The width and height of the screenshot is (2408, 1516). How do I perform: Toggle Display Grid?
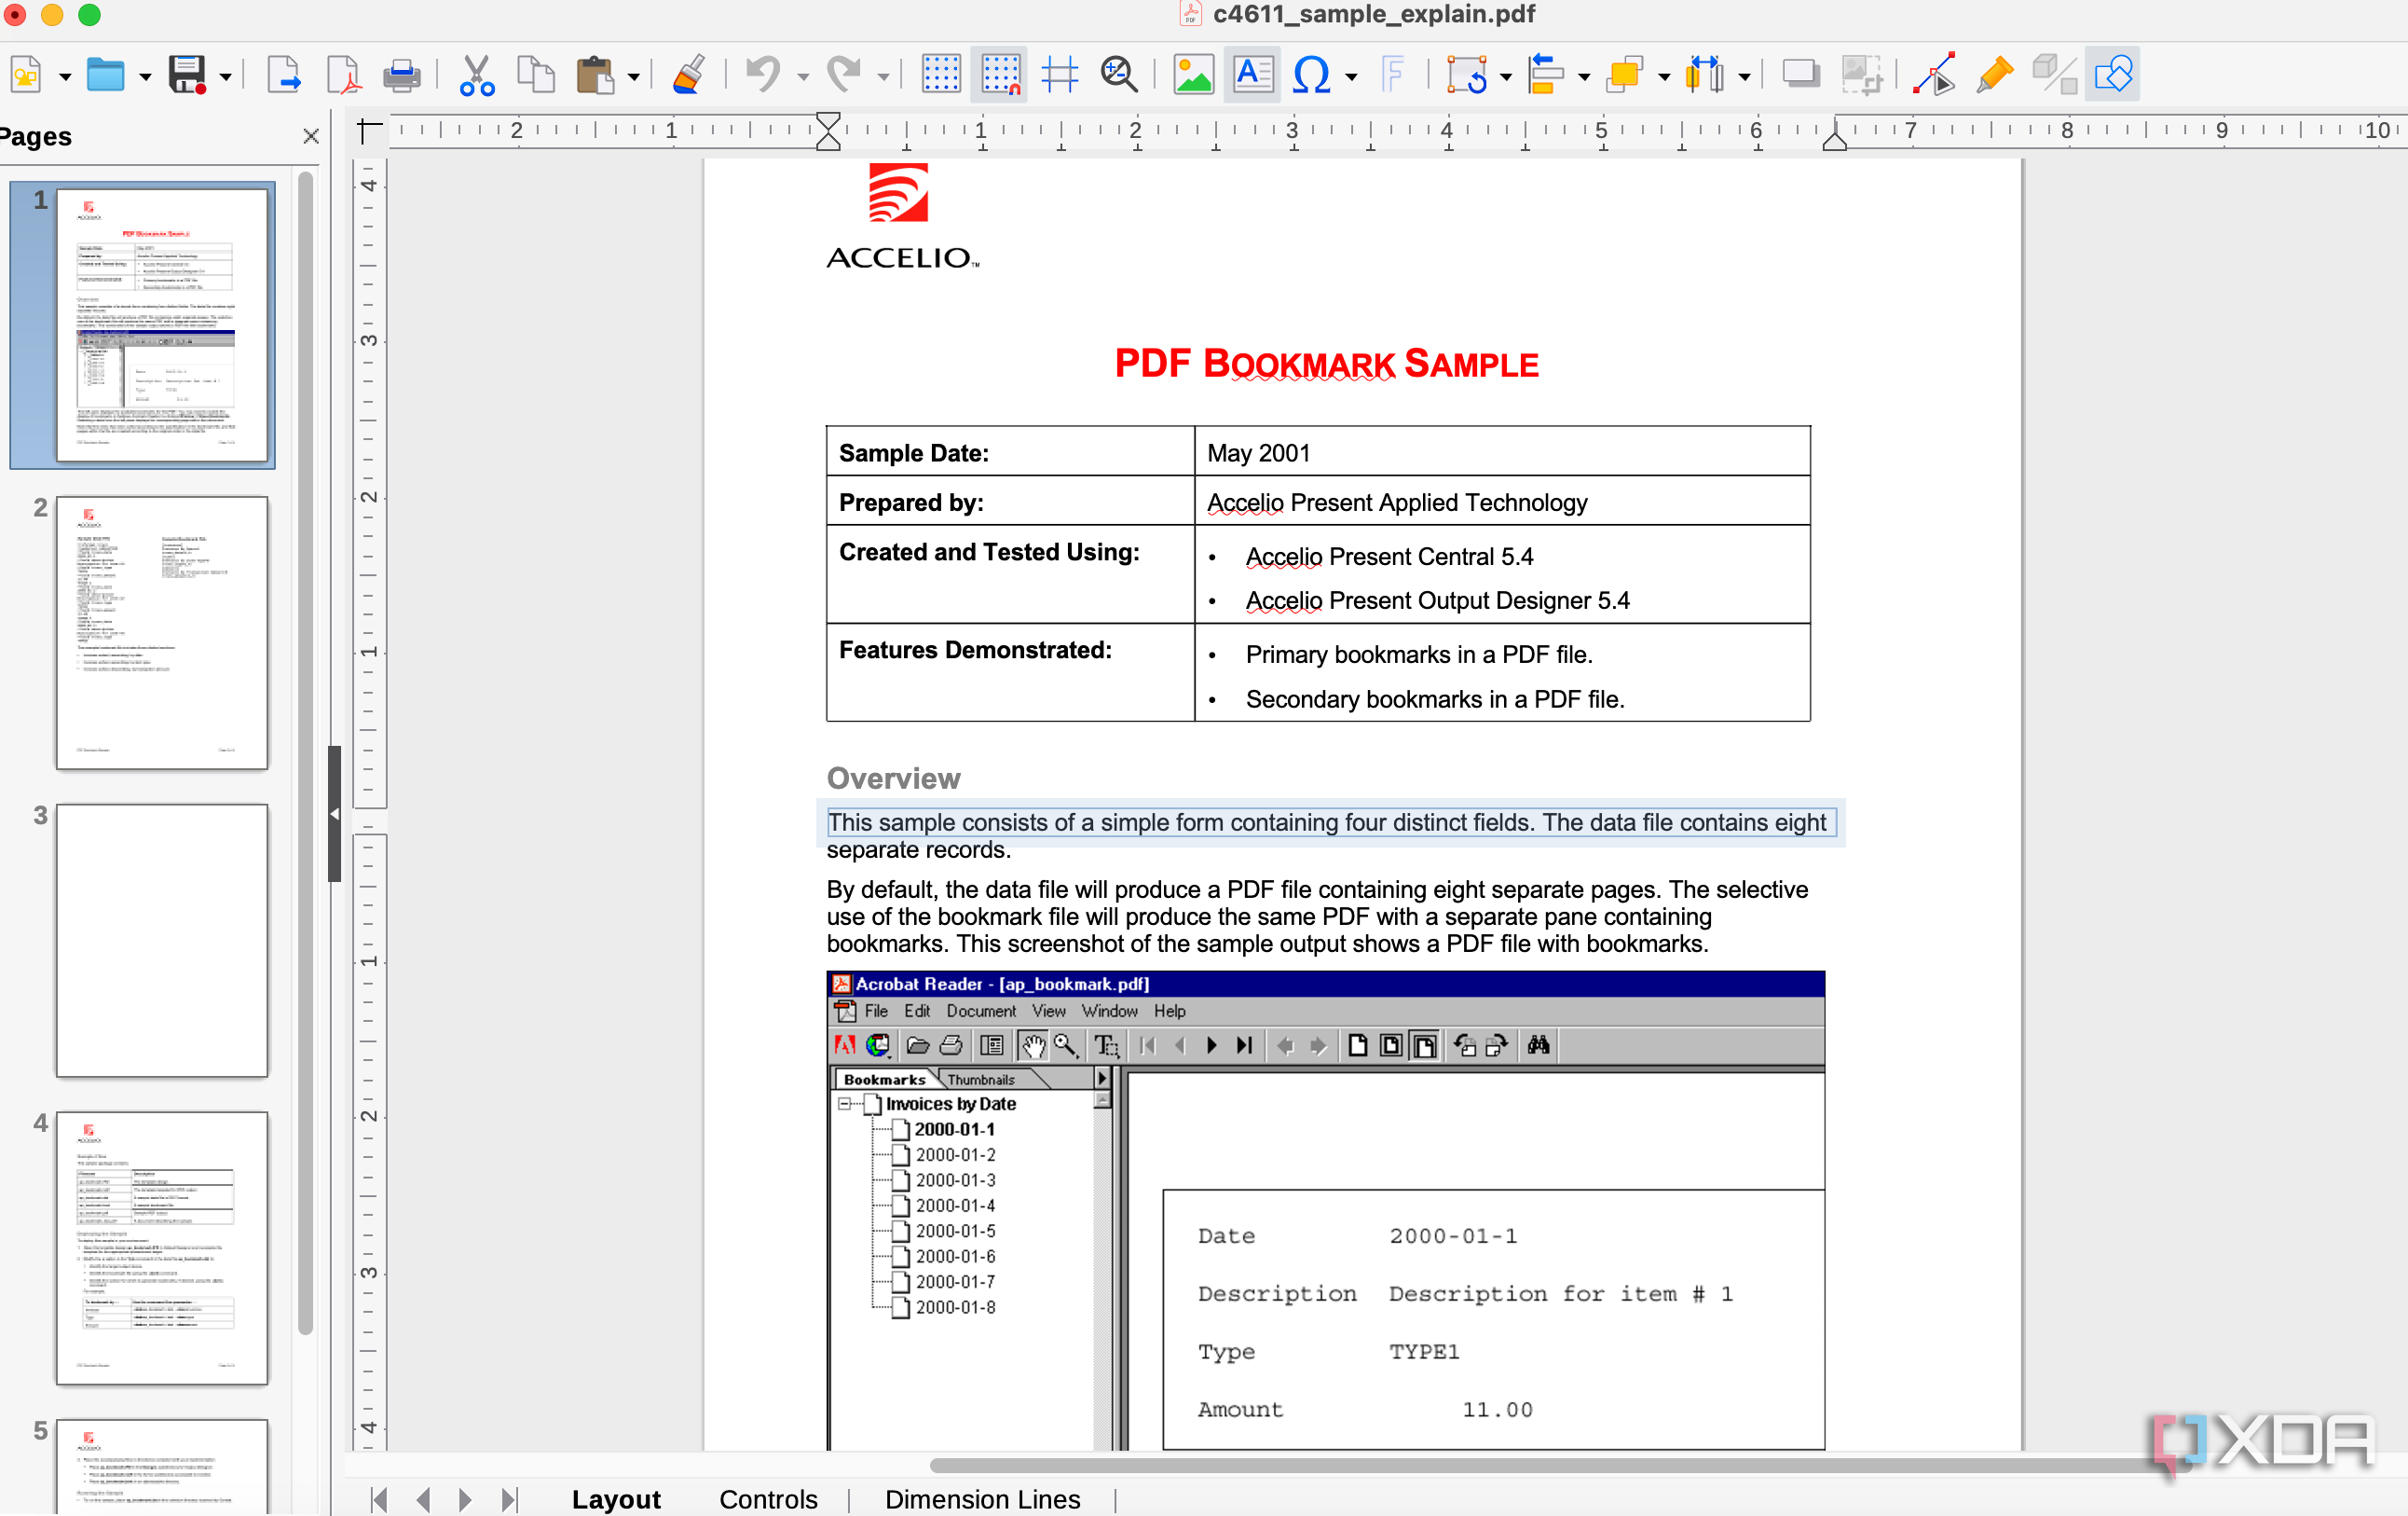(941, 75)
